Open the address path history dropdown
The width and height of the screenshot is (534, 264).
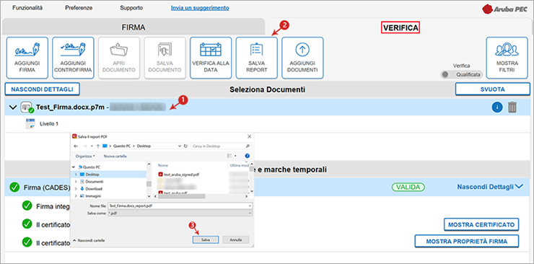click(180, 146)
